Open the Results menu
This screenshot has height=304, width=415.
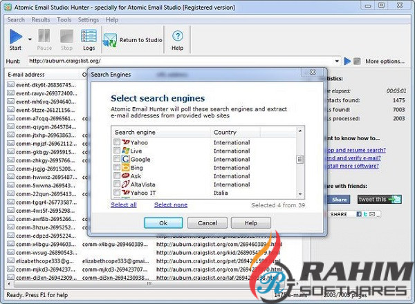(41, 20)
